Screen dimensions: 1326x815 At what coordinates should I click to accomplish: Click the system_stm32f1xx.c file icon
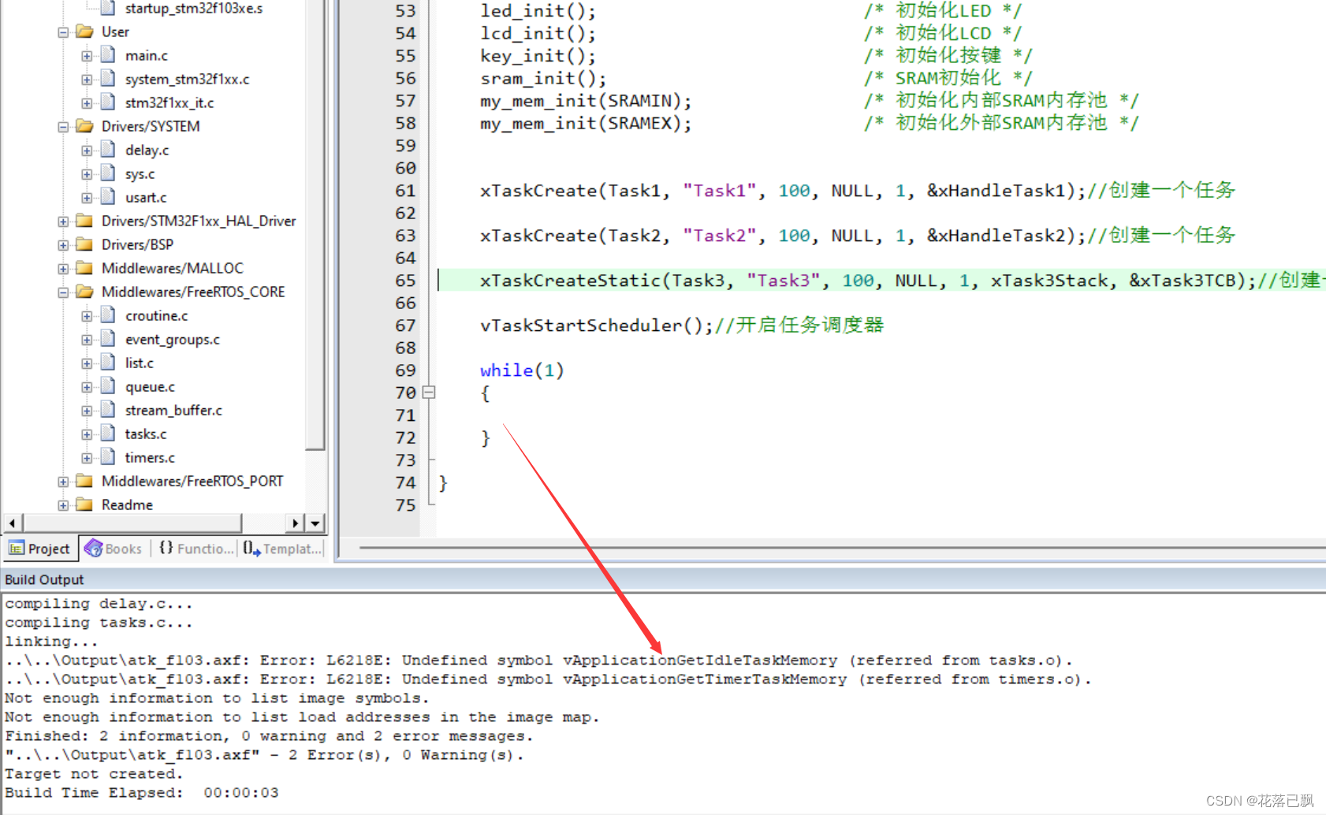[109, 79]
